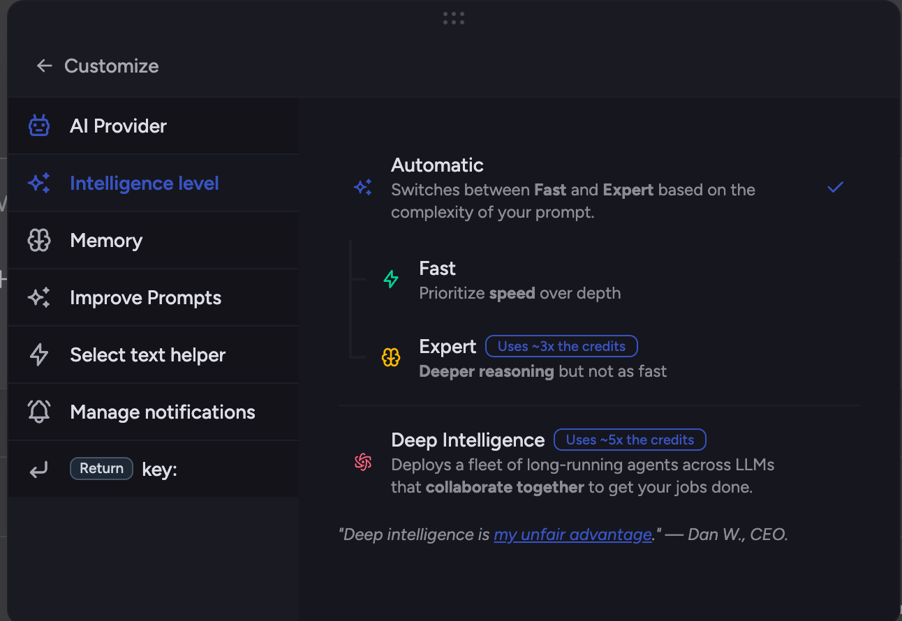This screenshot has width=902, height=621.
Task: Grab the dotted drag handle at top
Action: pos(454,18)
